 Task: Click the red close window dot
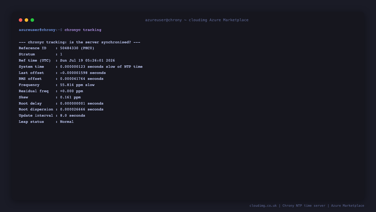[x=21, y=20]
